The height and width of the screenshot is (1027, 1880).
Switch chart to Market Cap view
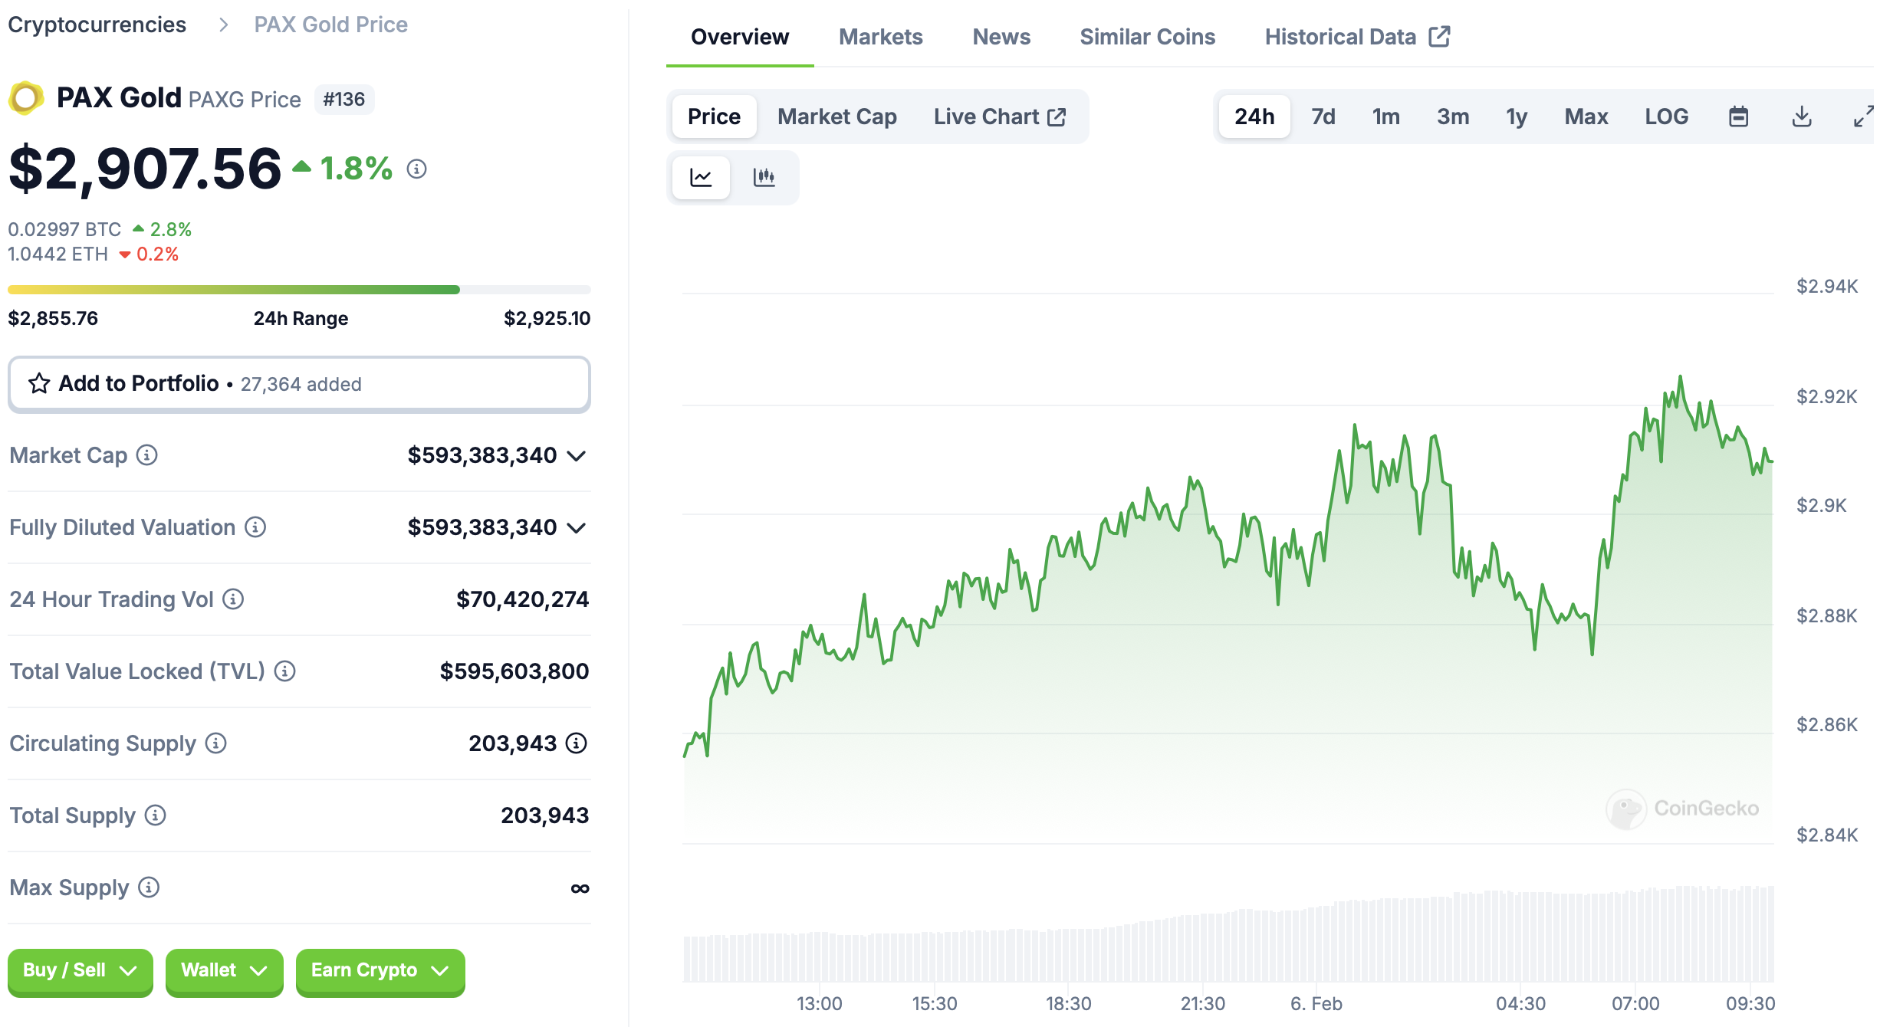point(836,116)
